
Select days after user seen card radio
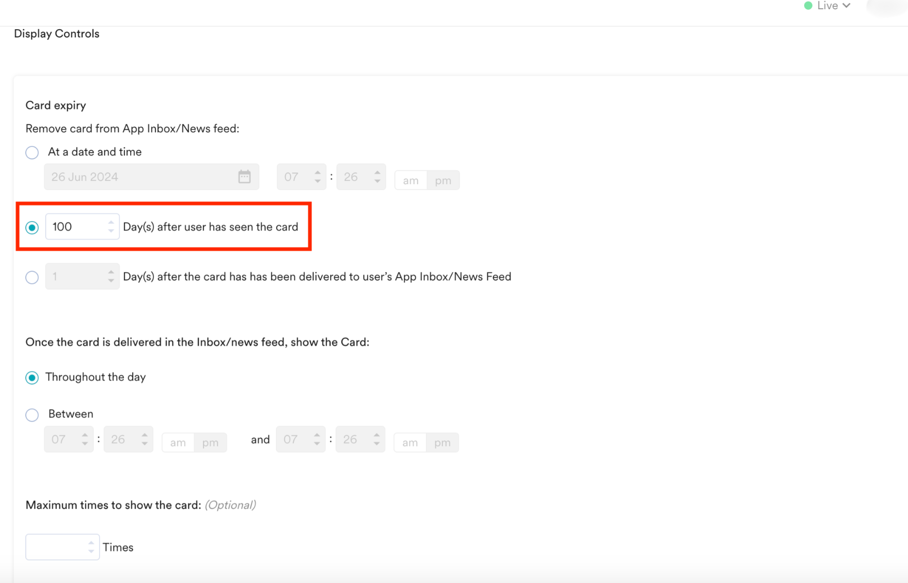[32, 227]
